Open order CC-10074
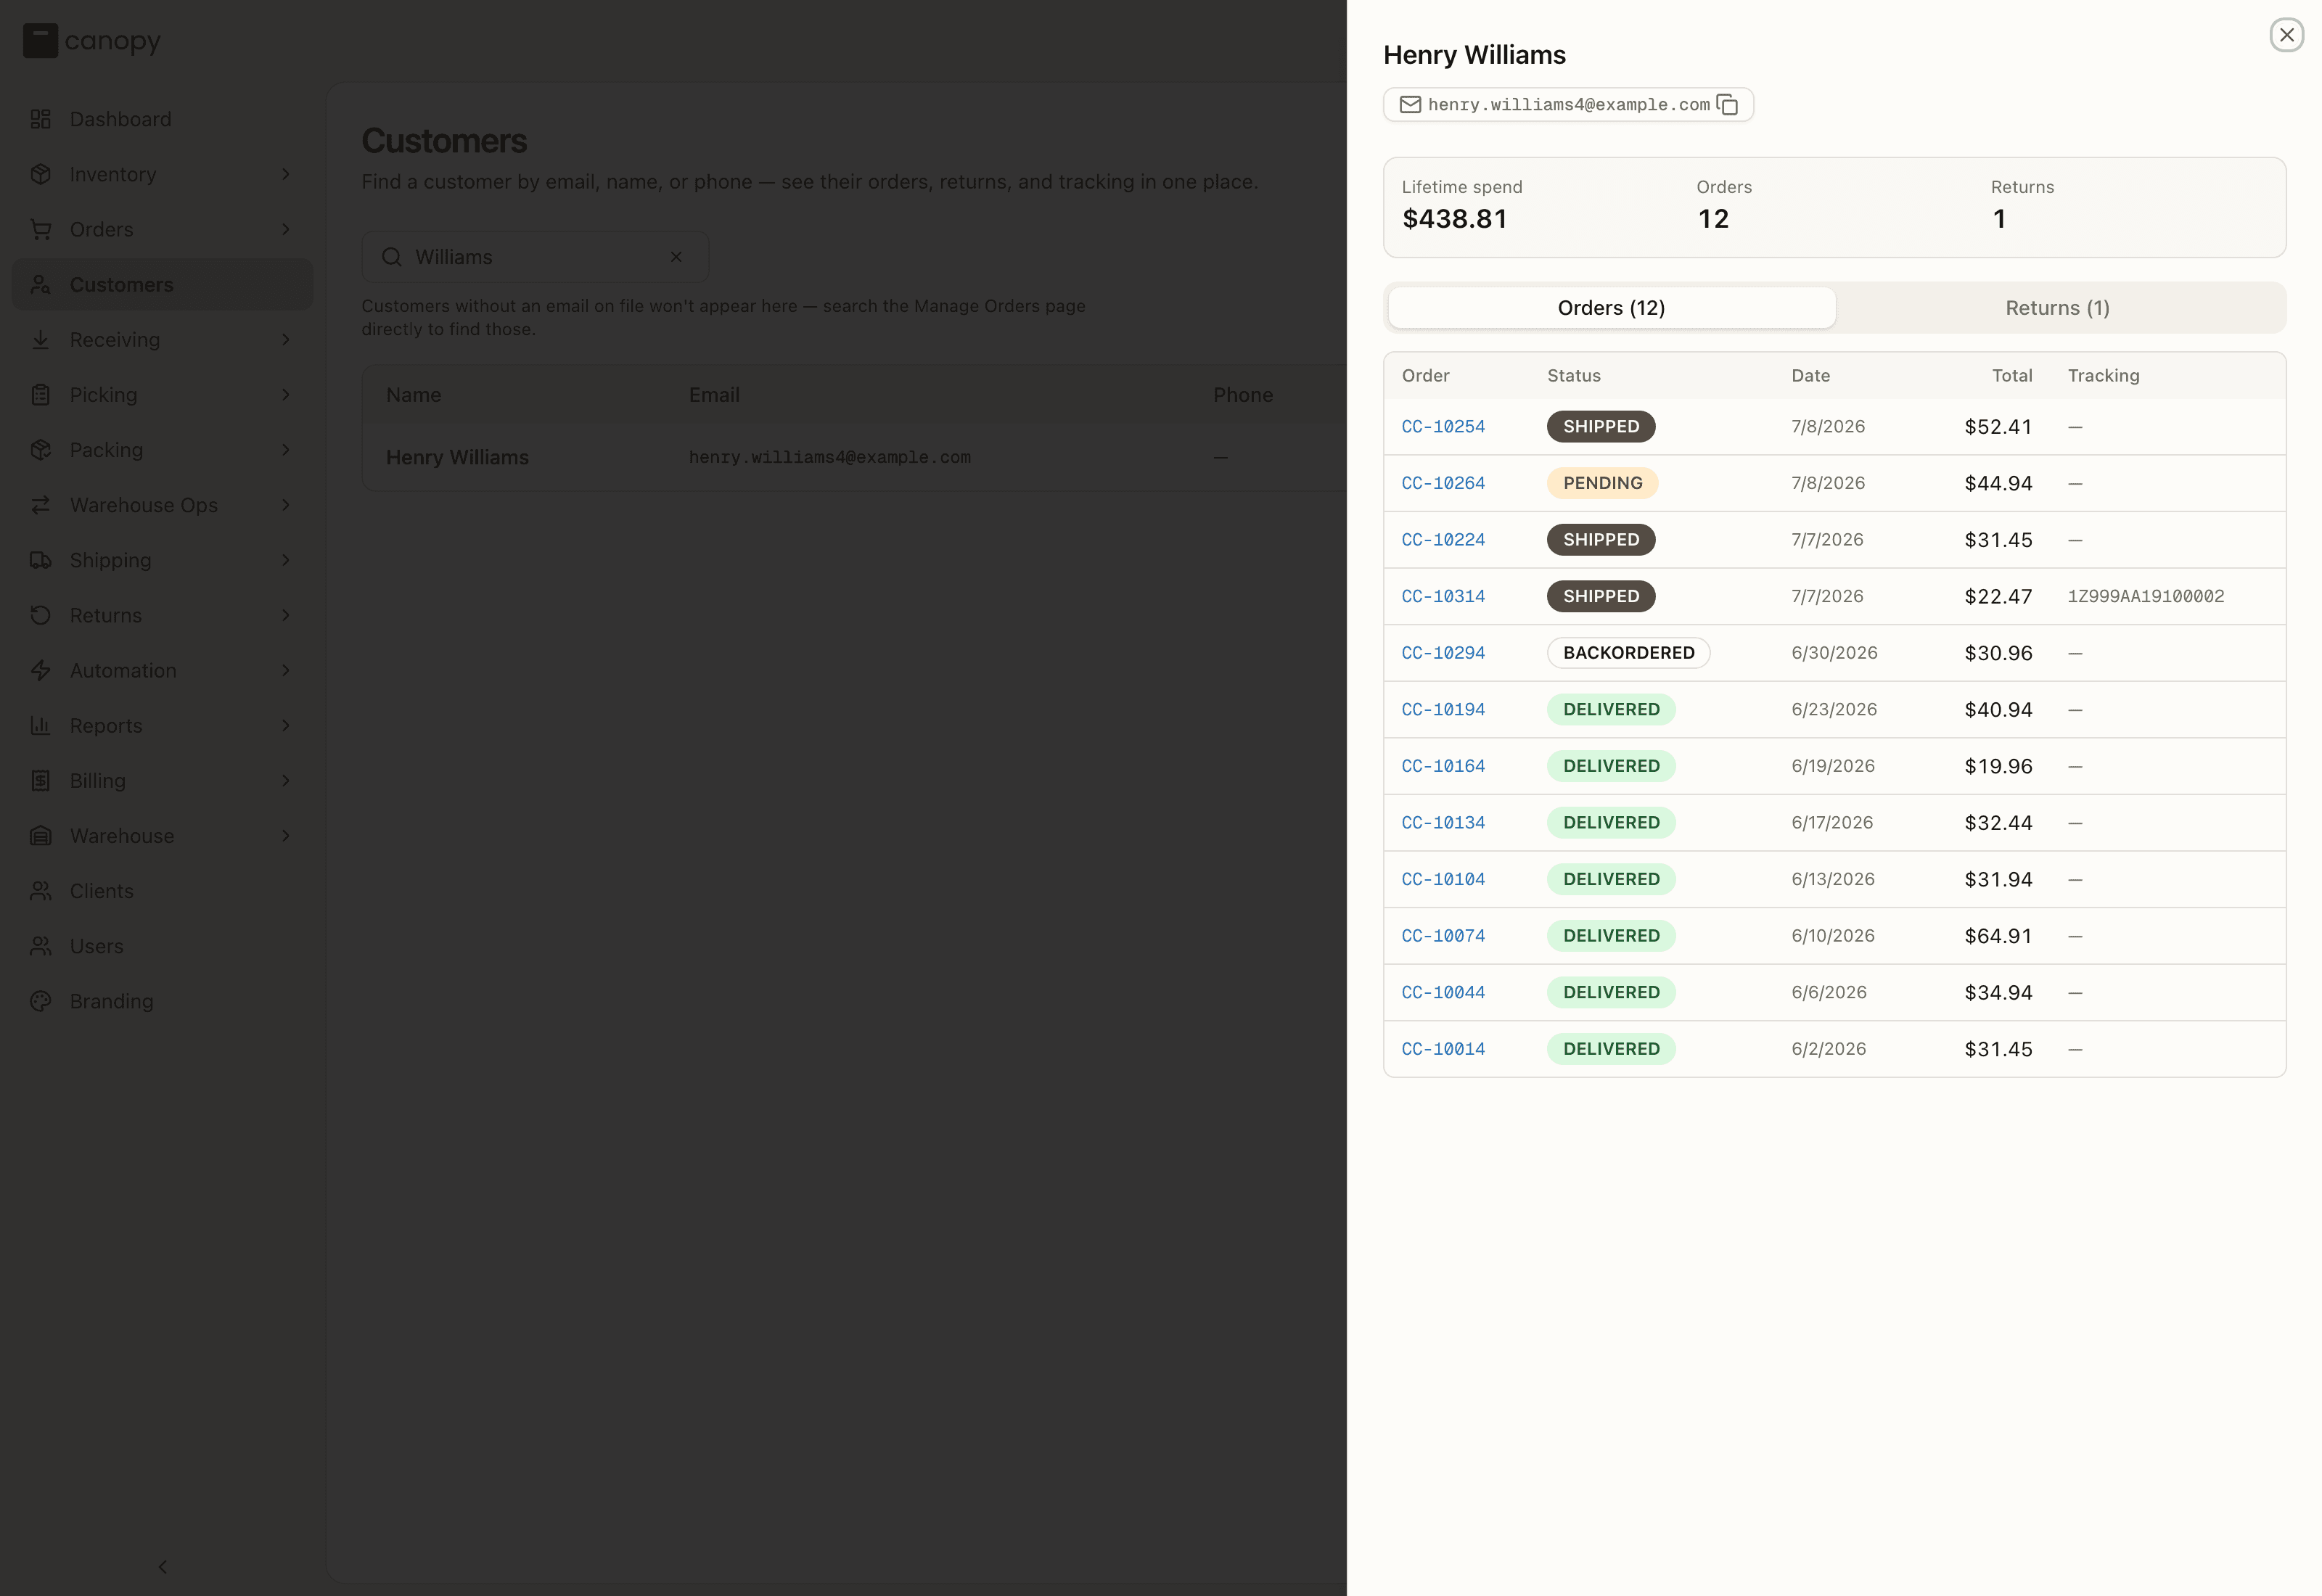This screenshot has height=1596, width=2322. [1443, 936]
